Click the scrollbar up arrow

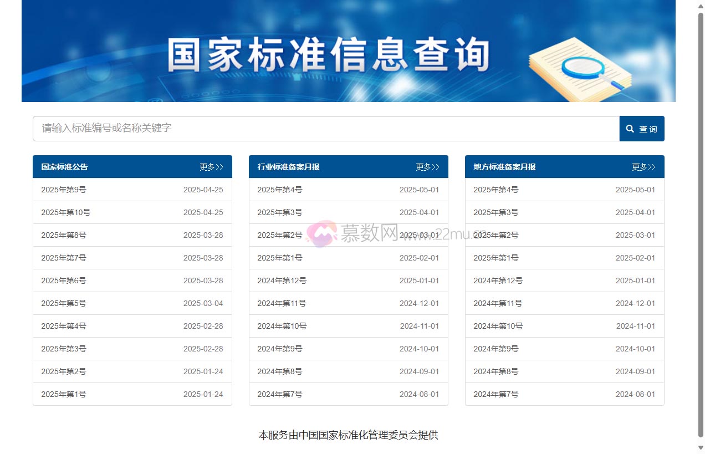tap(700, 6)
